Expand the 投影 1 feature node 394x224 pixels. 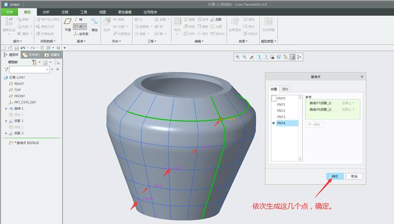point(6,121)
